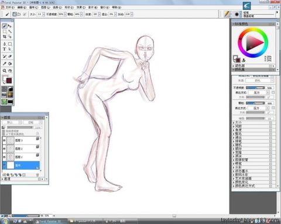The image size is (281, 224).
Task: Expand the 角度 (Angle) brush control section
Action: click(x=234, y=130)
